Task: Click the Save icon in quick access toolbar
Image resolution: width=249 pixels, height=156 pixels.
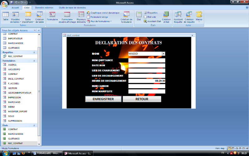Action: coord(12,2)
